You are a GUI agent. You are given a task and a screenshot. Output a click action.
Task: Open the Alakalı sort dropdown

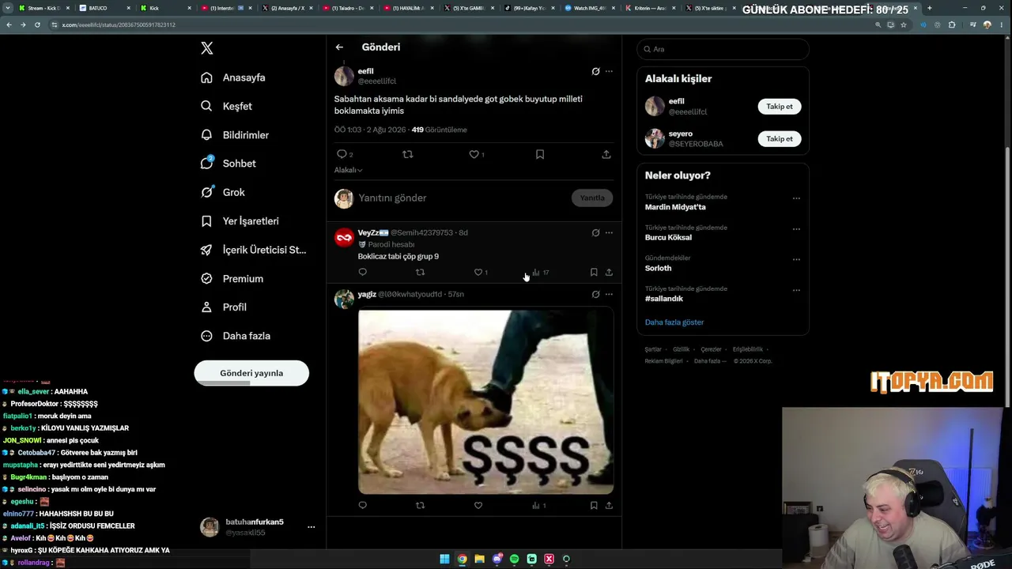(348, 170)
